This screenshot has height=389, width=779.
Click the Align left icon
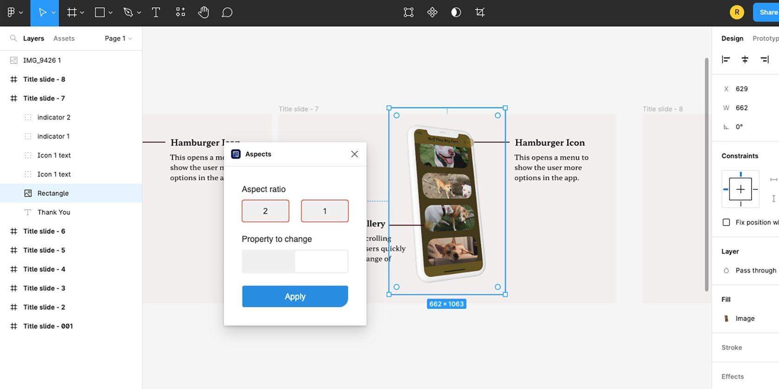click(x=726, y=59)
